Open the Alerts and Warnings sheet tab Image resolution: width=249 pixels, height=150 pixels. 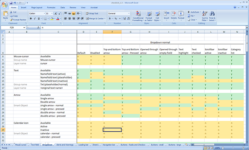[64, 144]
